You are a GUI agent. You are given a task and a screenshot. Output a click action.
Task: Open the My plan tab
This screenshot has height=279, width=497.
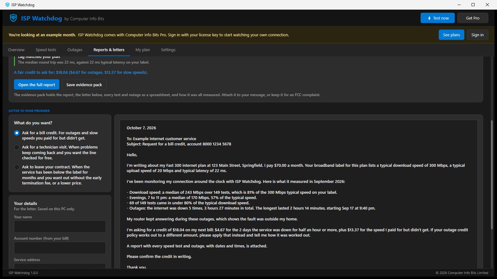(x=143, y=50)
